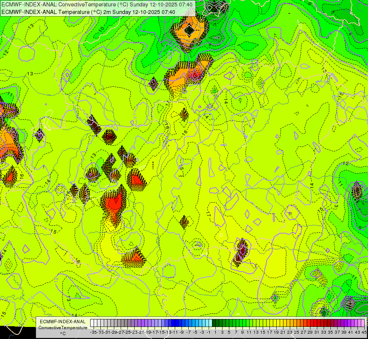Screen dimensions: 368x339
Task: Click the '45' legend scale value
Action: [x=364, y=332]
